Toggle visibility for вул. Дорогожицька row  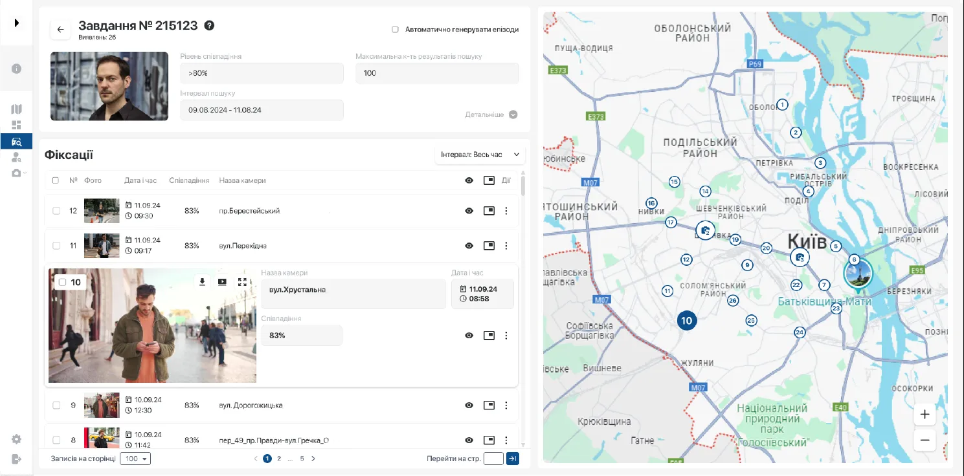click(x=469, y=406)
